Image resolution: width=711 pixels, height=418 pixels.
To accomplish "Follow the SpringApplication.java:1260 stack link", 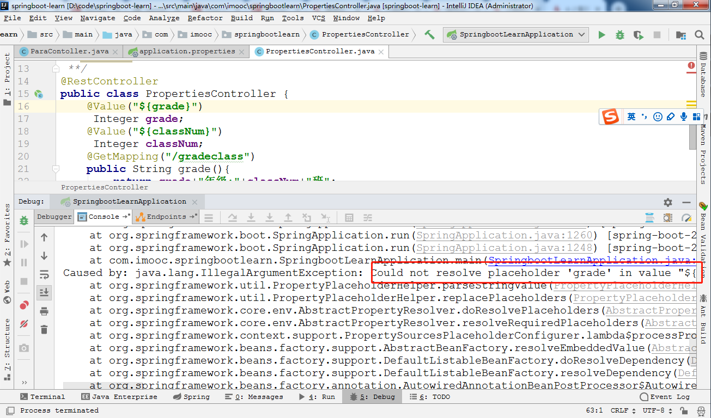I will (x=504, y=236).
